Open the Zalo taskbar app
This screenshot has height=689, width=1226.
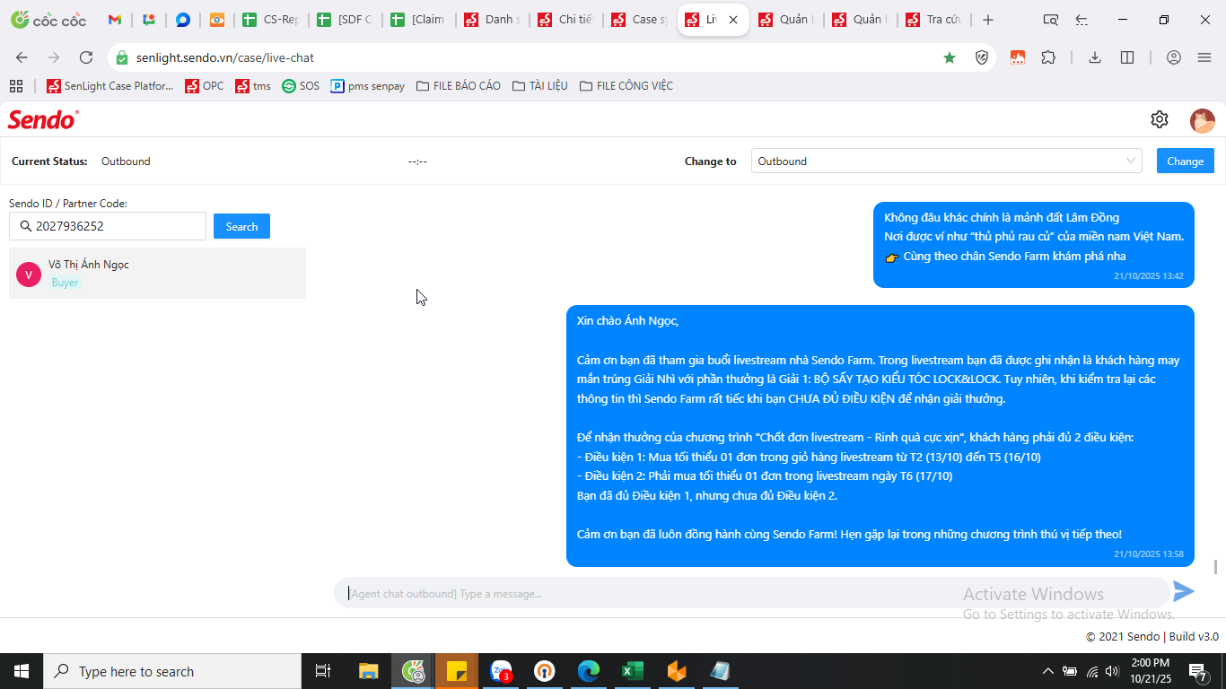501,671
